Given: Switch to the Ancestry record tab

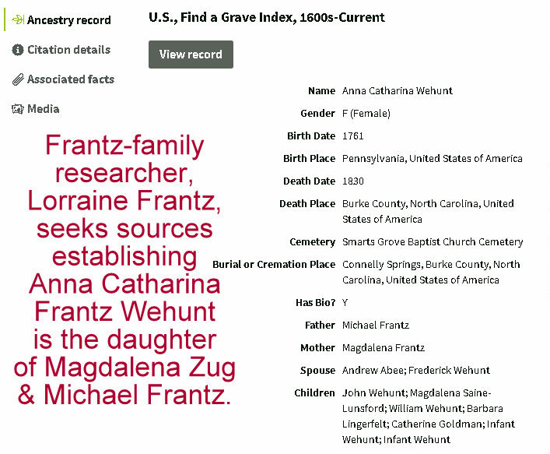Looking at the screenshot, I should tap(68, 20).
